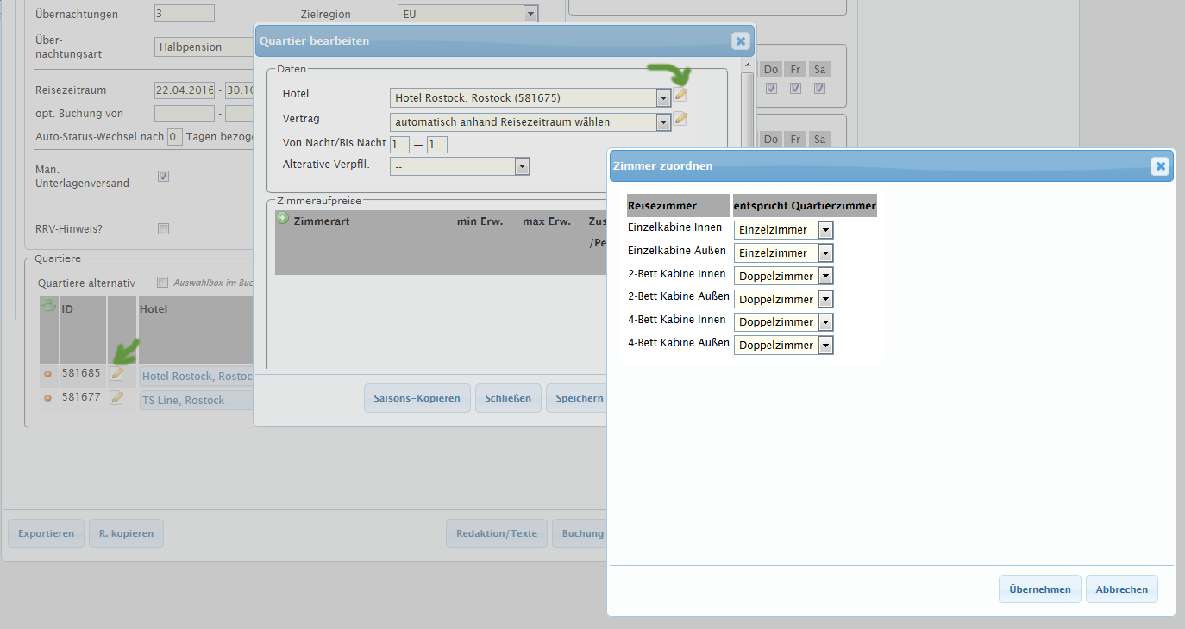Screen dimensions: 1185x629
Task: Edit the quartier row with ID 581685
Action: [x=116, y=374]
